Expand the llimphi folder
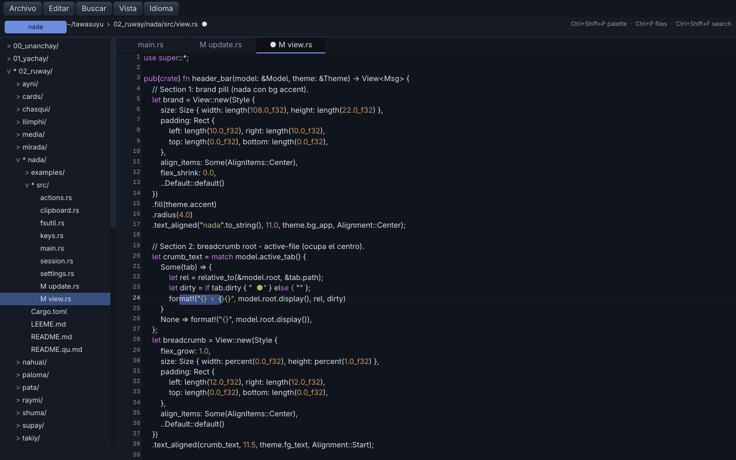The height and width of the screenshot is (460, 736). pos(55,122)
